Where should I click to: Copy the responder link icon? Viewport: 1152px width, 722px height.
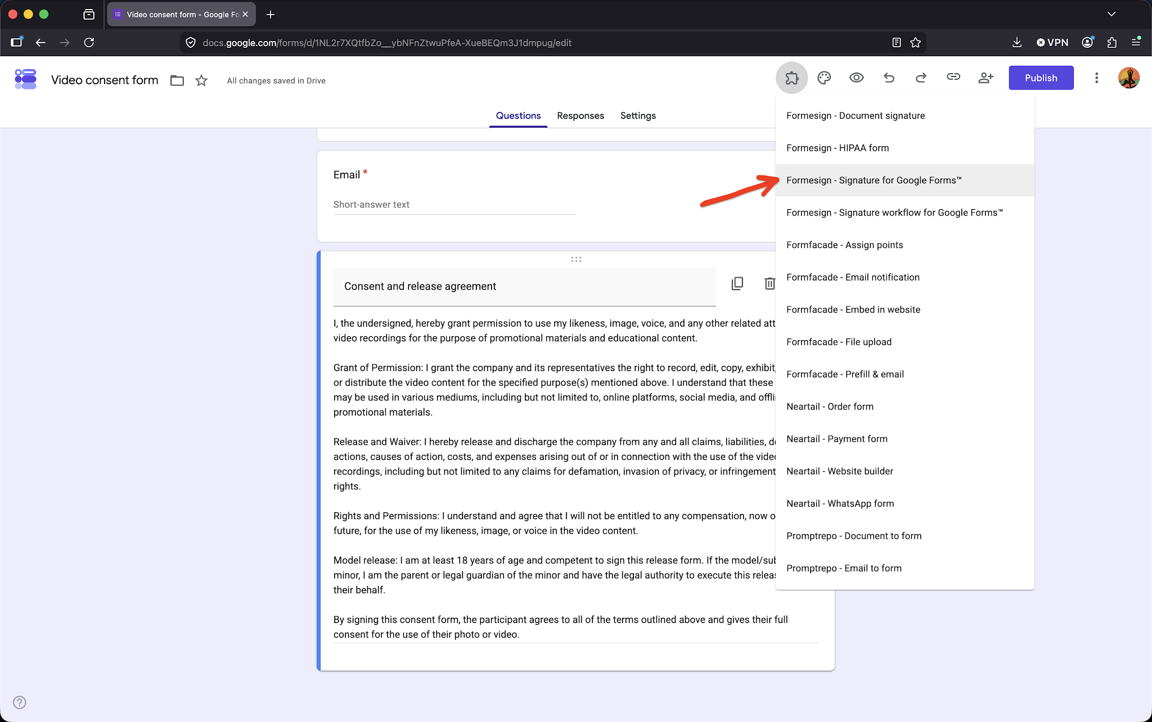953,77
